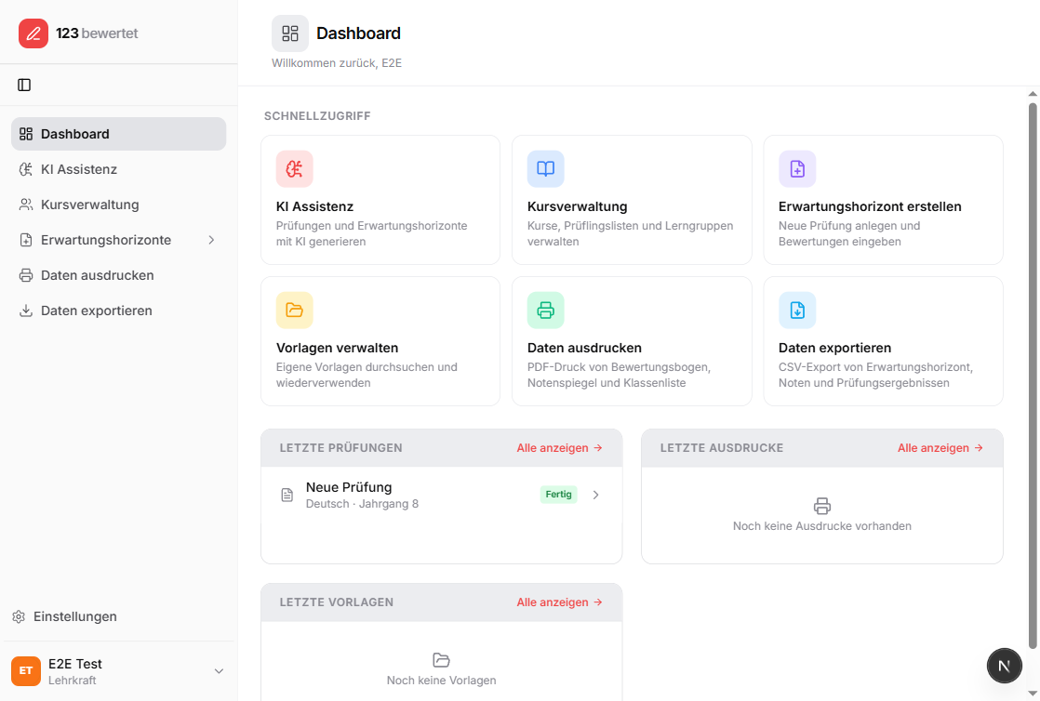Click the Neue Prüfung exam title
The image size is (1040, 701).
coord(349,487)
